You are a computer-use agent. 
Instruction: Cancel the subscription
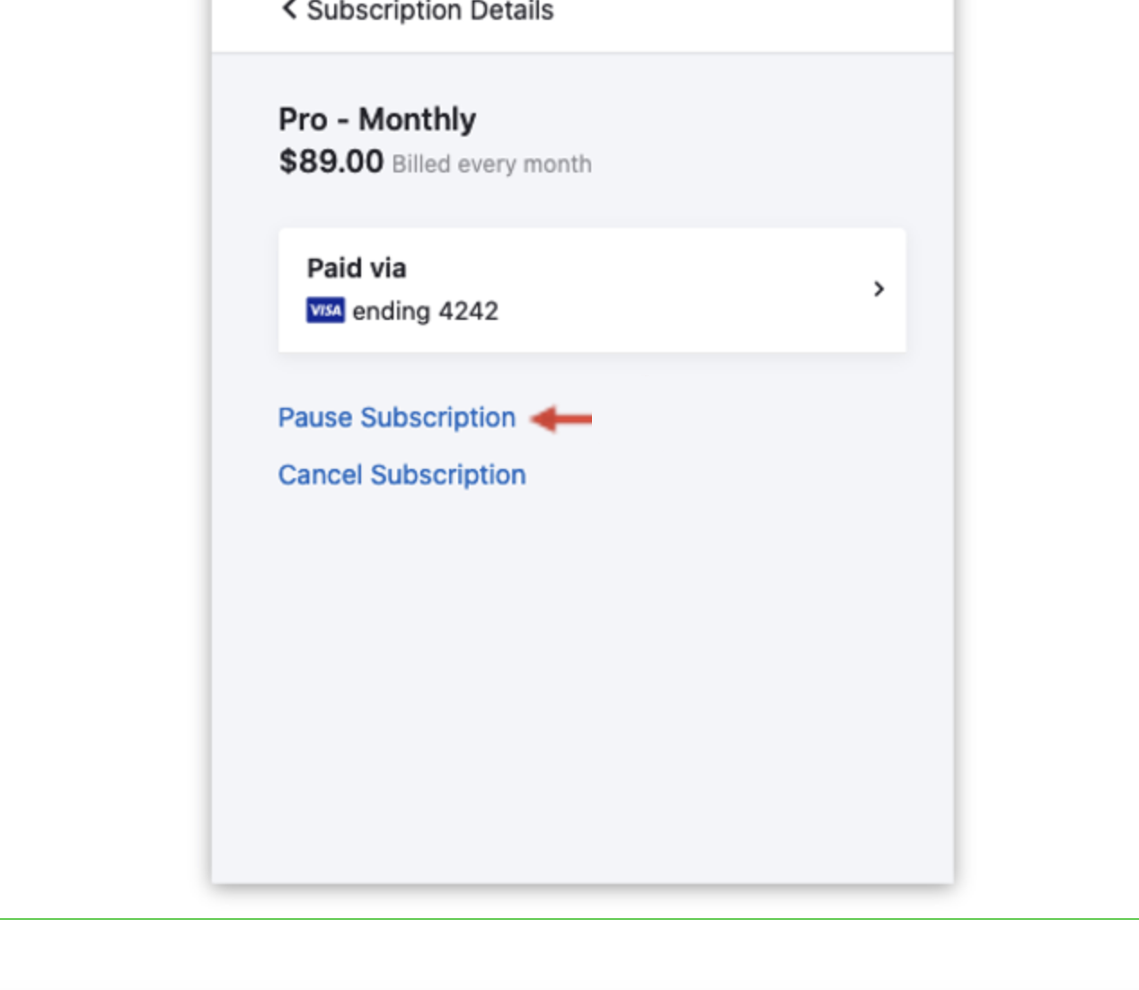402,474
